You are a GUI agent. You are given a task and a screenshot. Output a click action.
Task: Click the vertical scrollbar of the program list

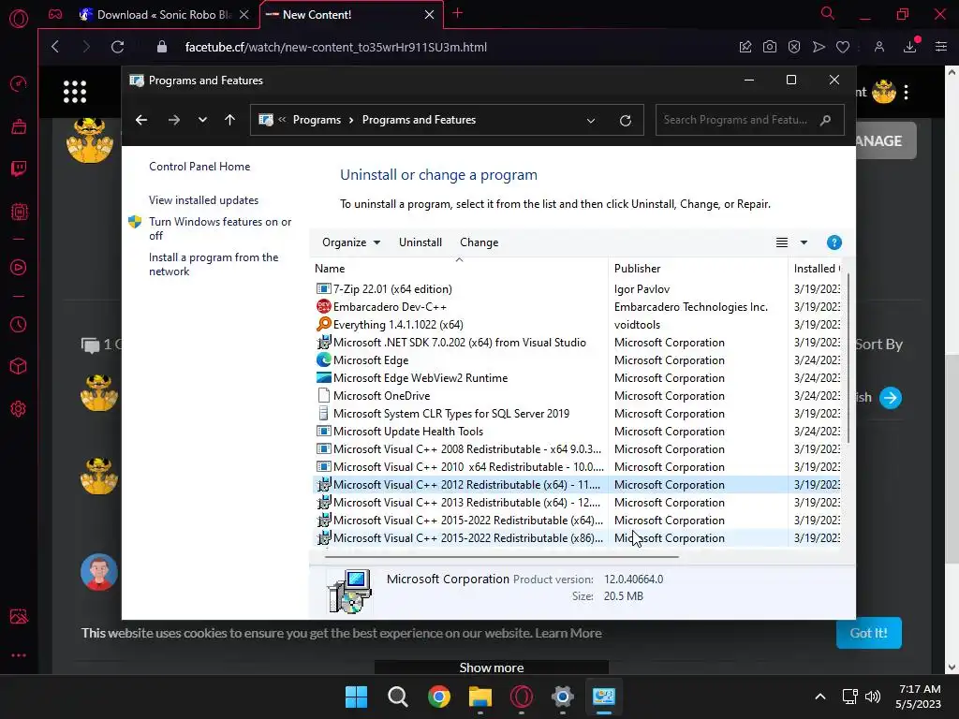[848, 359]
